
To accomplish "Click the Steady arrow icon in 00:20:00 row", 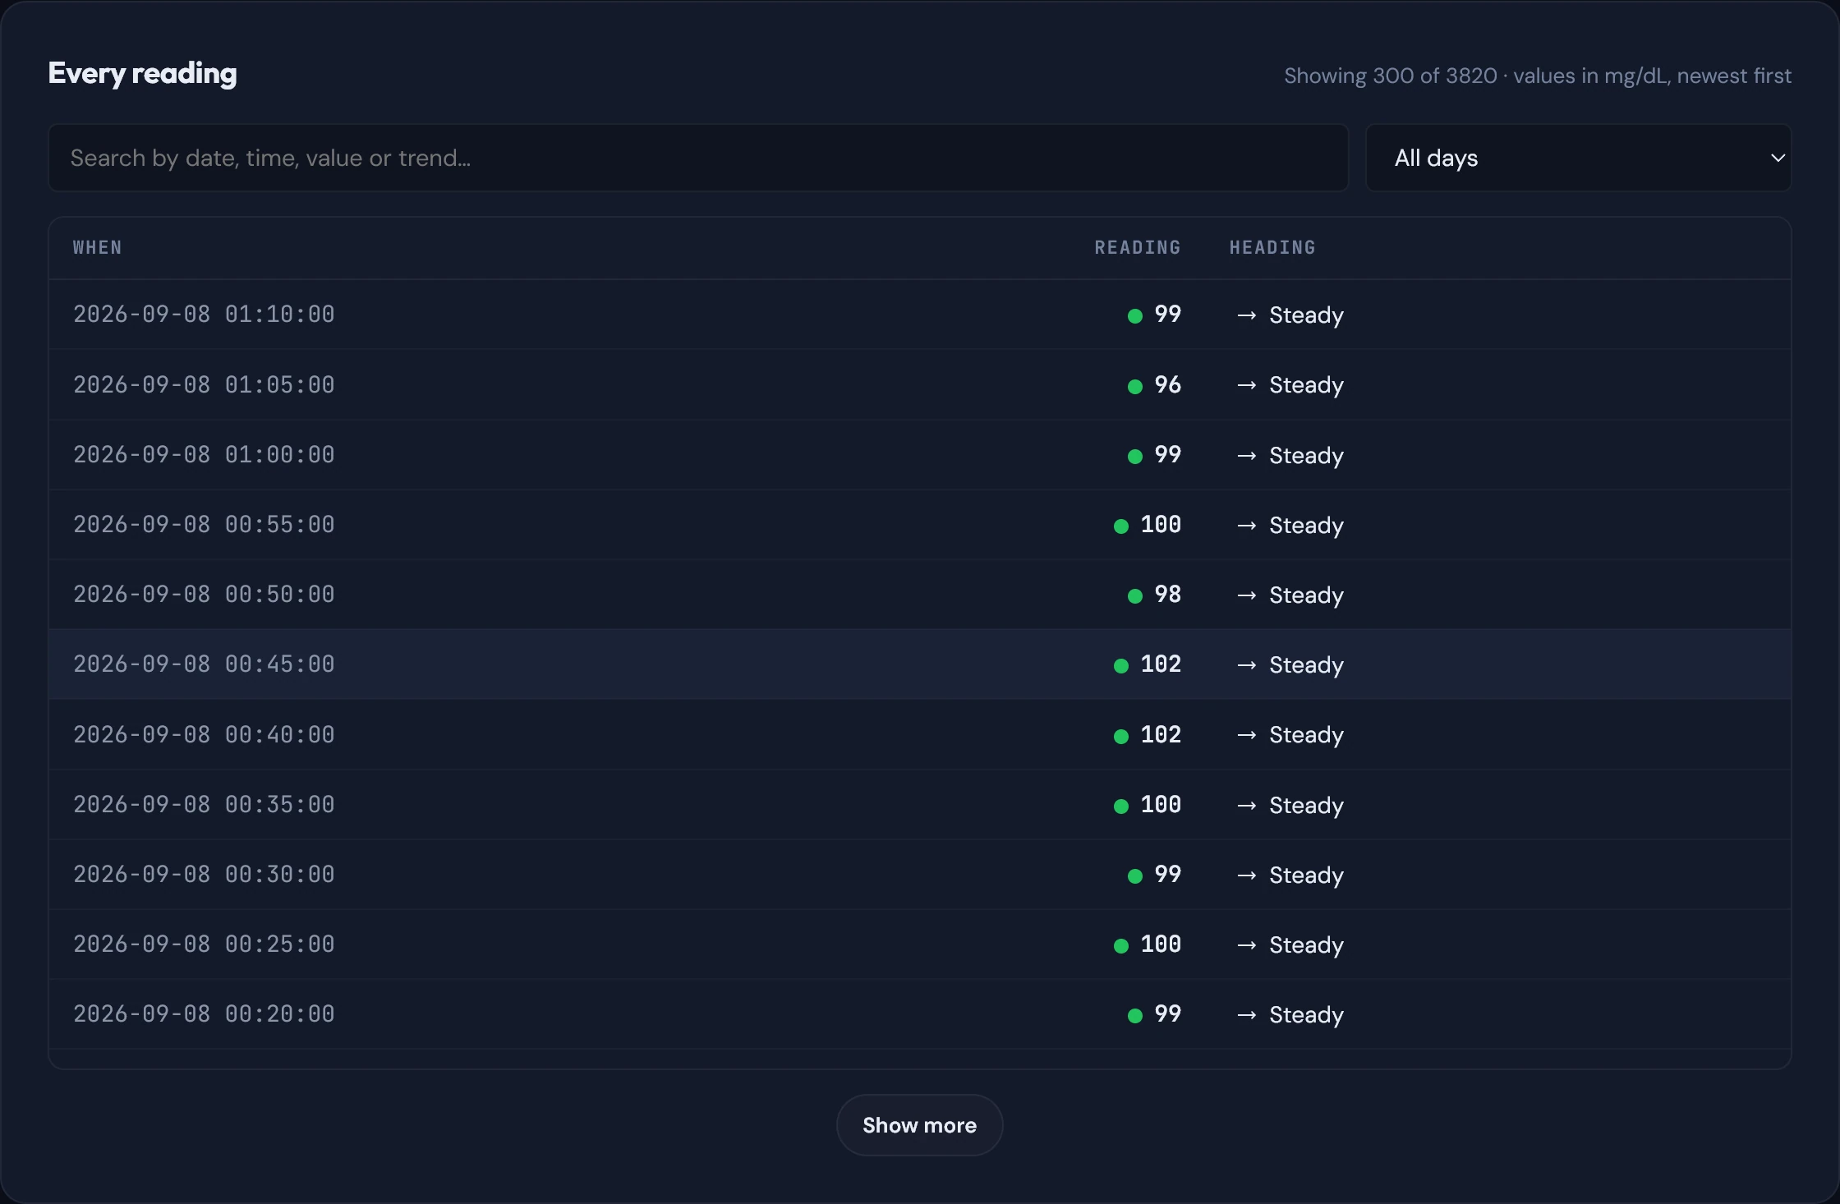I will (x=1246, y=1015).
